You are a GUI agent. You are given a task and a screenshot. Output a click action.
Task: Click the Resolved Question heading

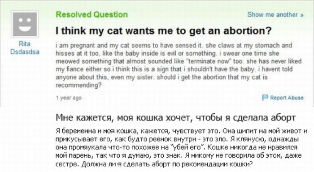point(92,15)
